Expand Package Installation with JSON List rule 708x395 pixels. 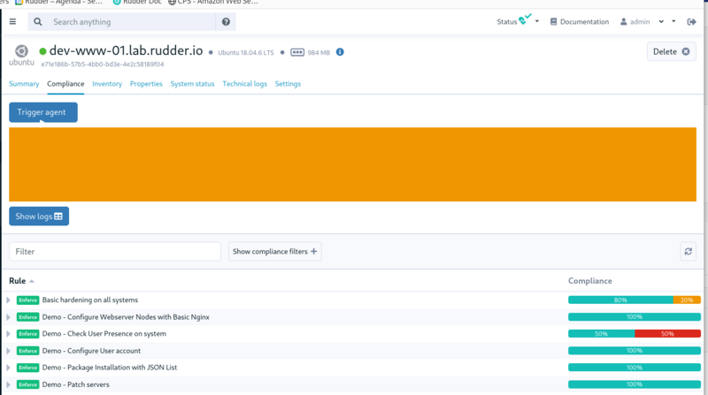8,368
